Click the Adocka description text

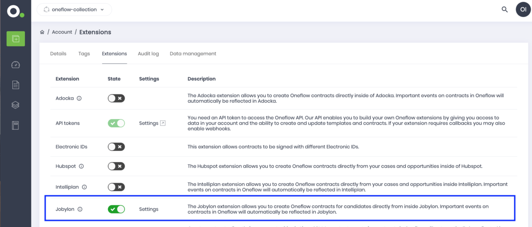(x=345, y=98)
